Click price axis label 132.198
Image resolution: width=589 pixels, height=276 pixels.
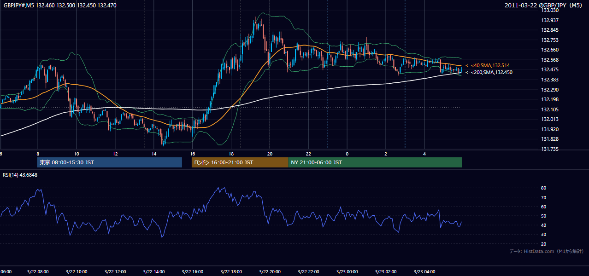pyautogui.click(x=550, y=100)
